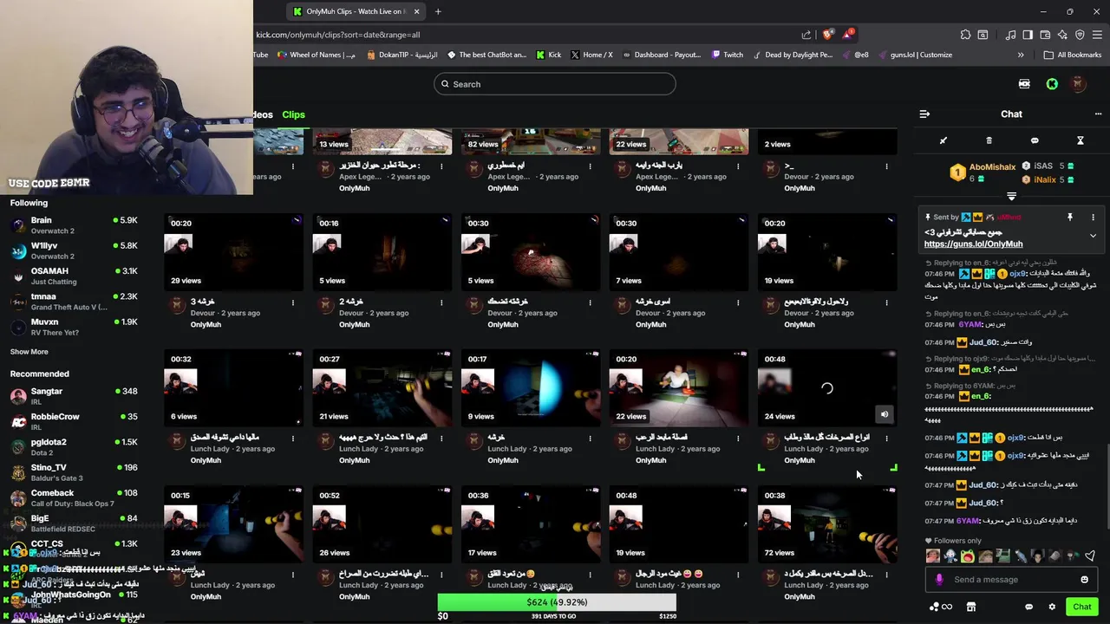The image size is (1110, 624).
Task: Open the guns.lol/OnlyMuh pinned link
Action: (973, 244)
